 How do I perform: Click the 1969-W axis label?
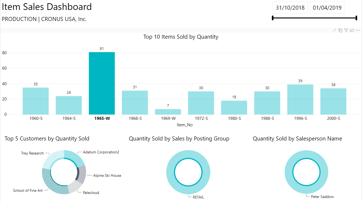tap(168, 118)
